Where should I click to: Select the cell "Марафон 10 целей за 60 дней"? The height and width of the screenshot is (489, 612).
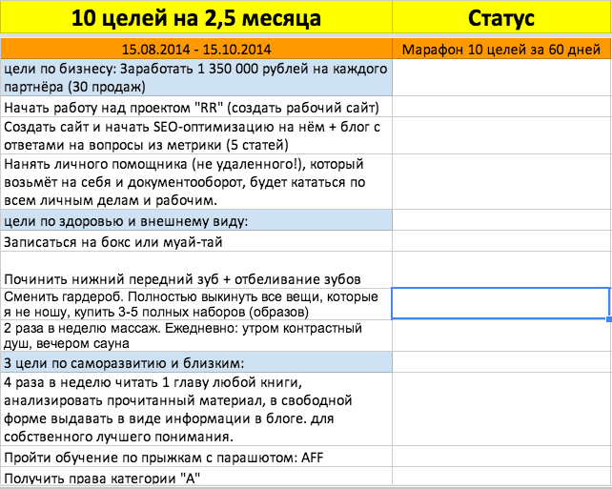[x=501, y=50]
